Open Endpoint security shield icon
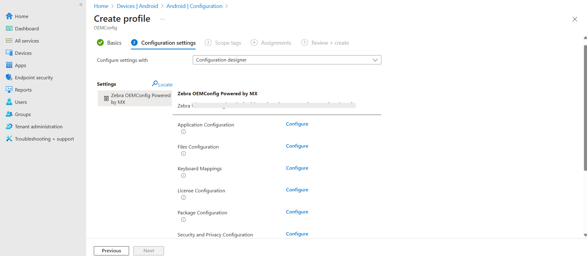Viewport: 587px width, 256px height. (x=9, y=77)
